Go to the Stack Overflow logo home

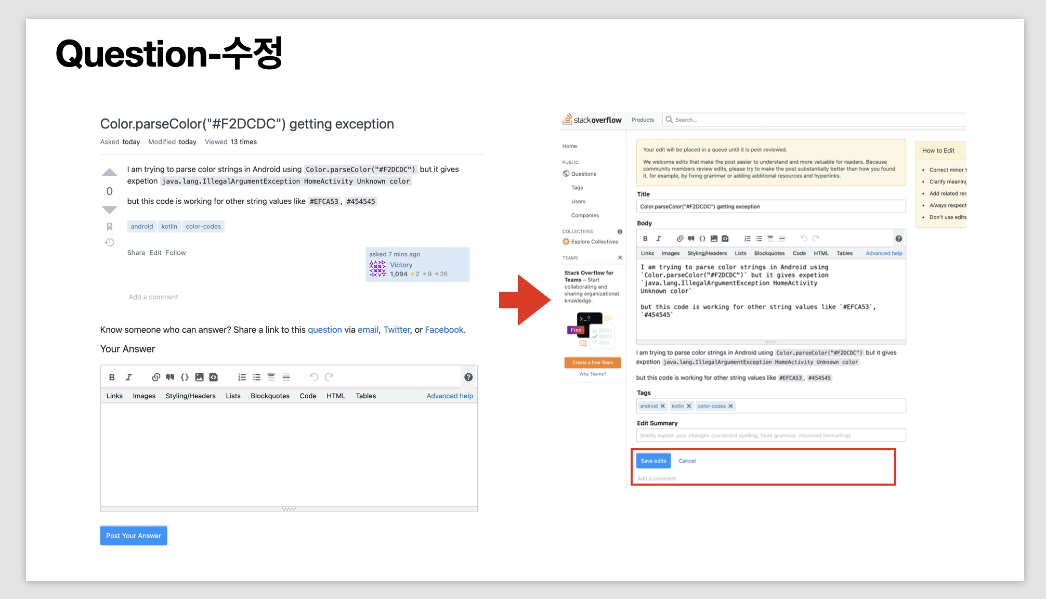pos(592,120)
